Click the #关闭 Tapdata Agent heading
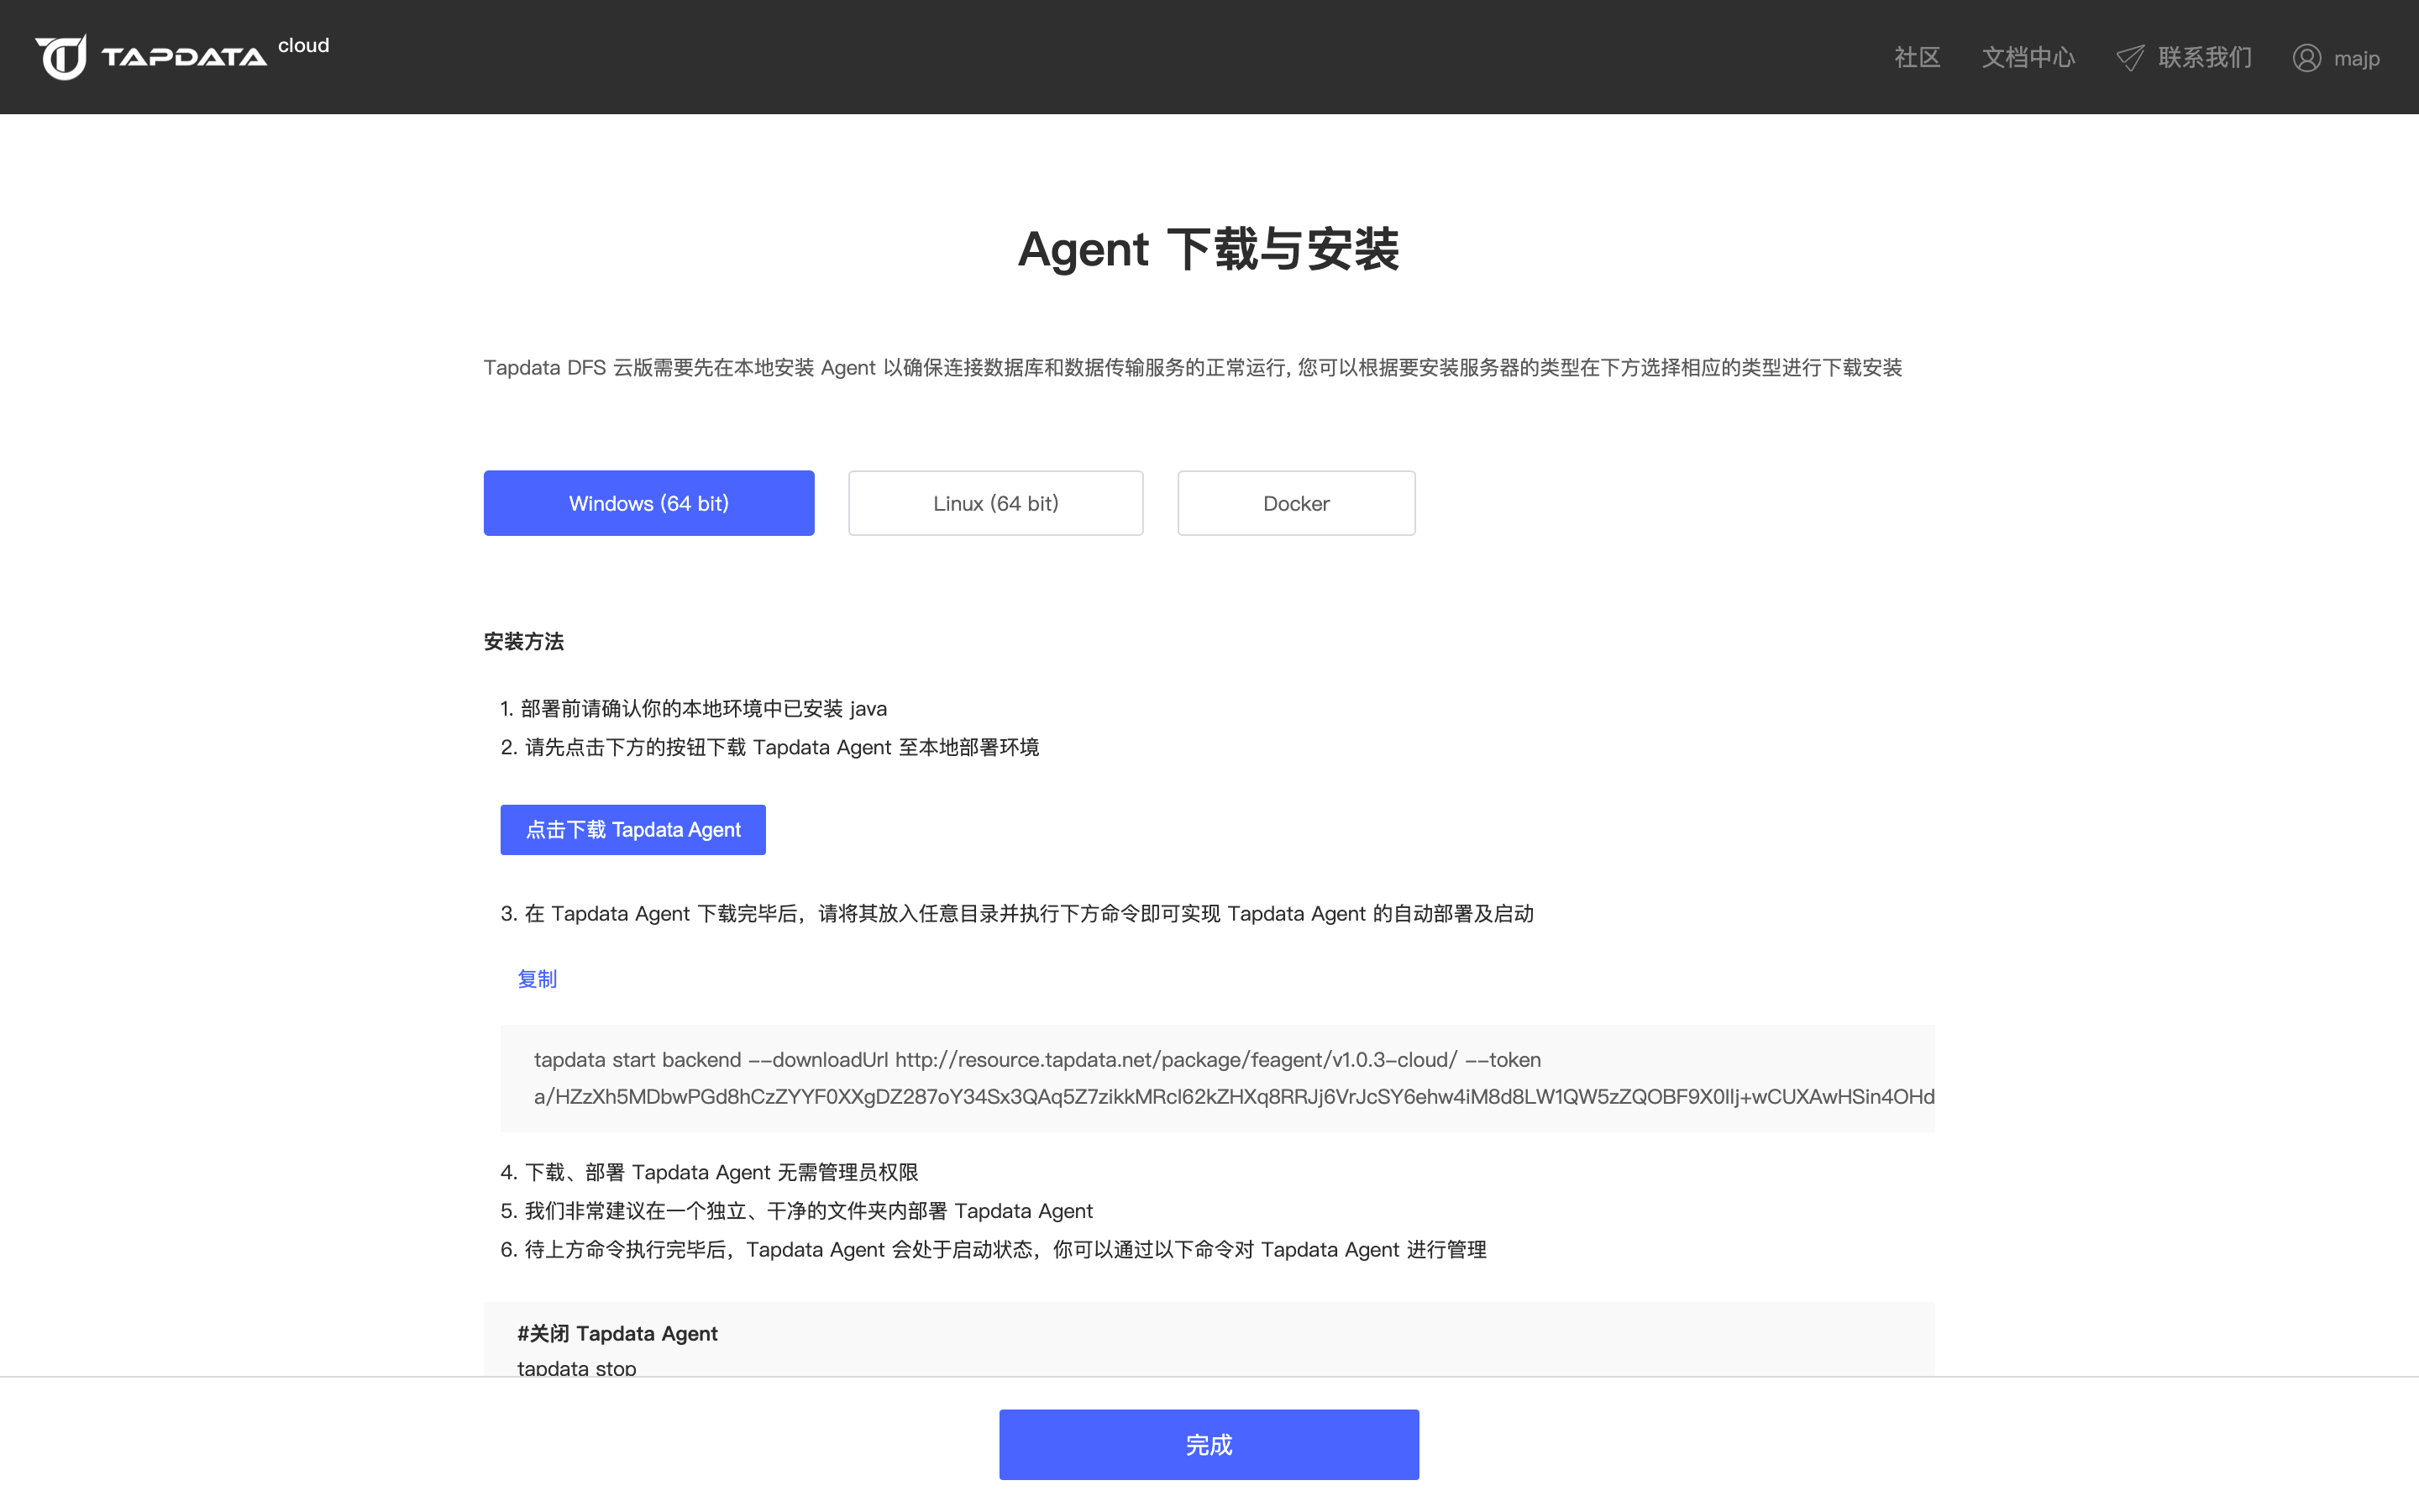This screenshot has height=1512, width=2419. [x=617, y=1333]
